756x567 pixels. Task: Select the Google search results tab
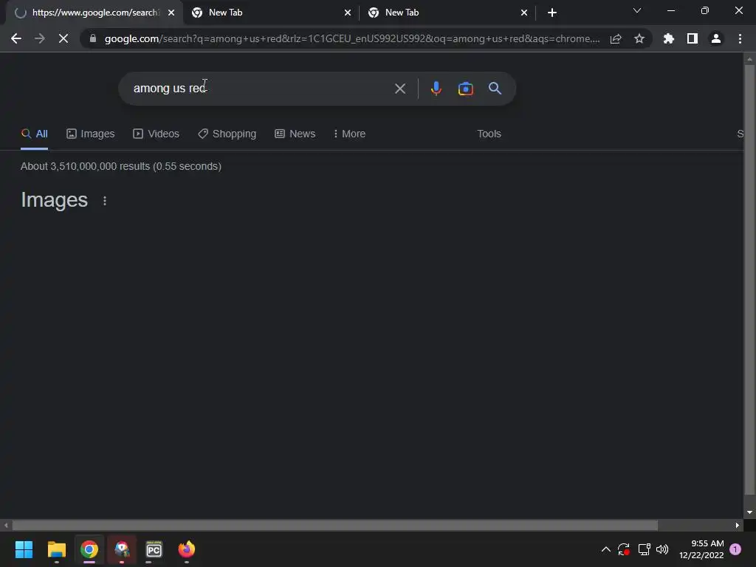pyautogui.click(x=94, y=13)
